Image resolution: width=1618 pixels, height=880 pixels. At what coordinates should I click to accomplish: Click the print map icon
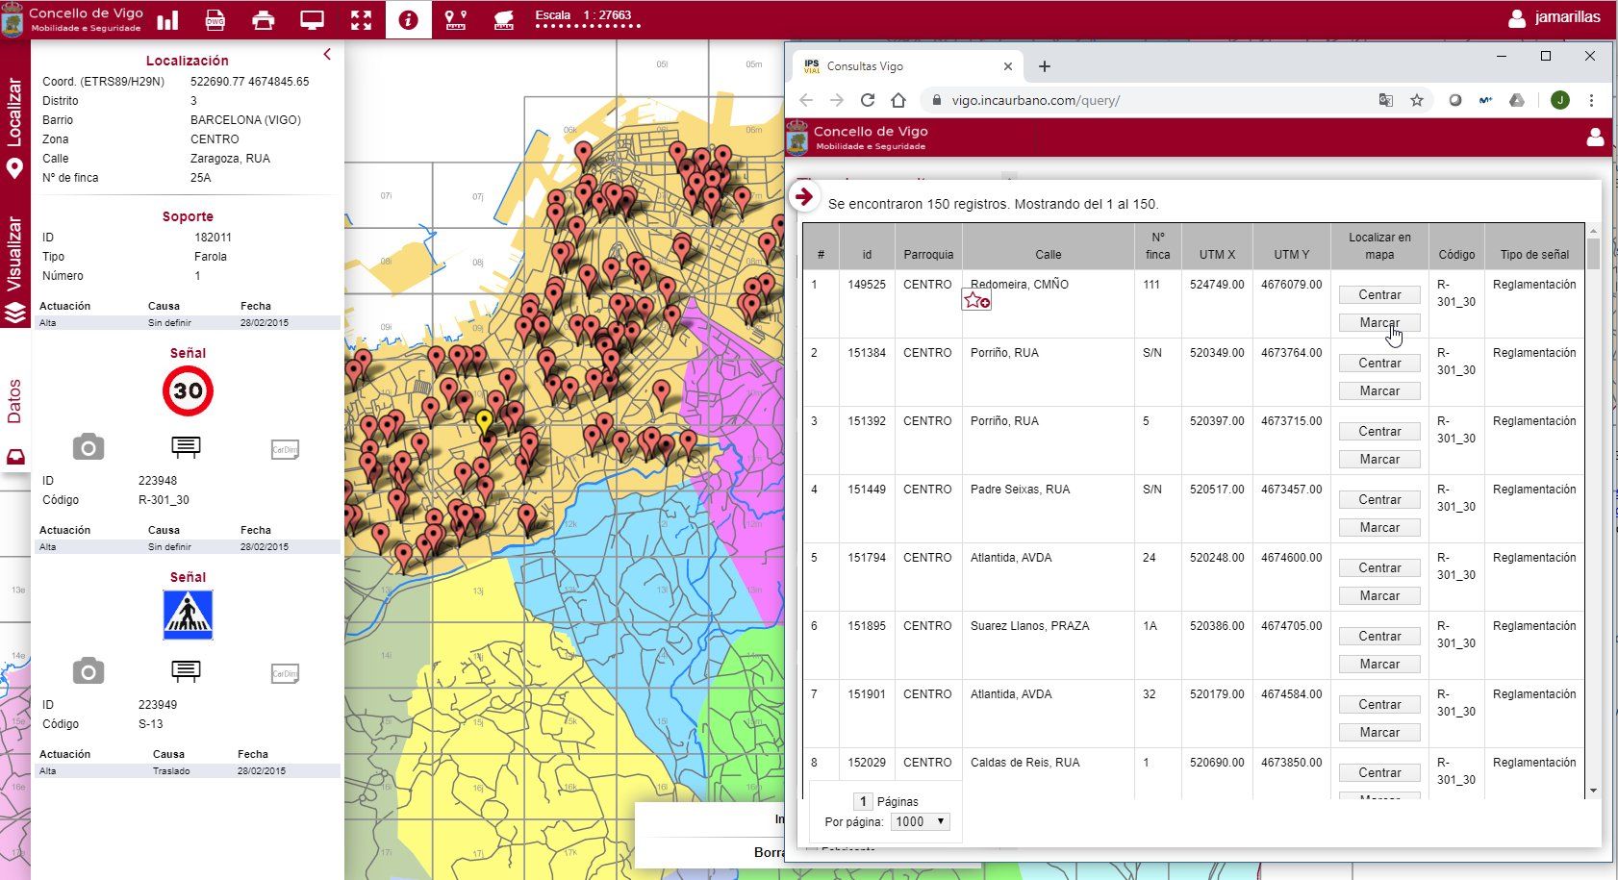tap(263, 20)
